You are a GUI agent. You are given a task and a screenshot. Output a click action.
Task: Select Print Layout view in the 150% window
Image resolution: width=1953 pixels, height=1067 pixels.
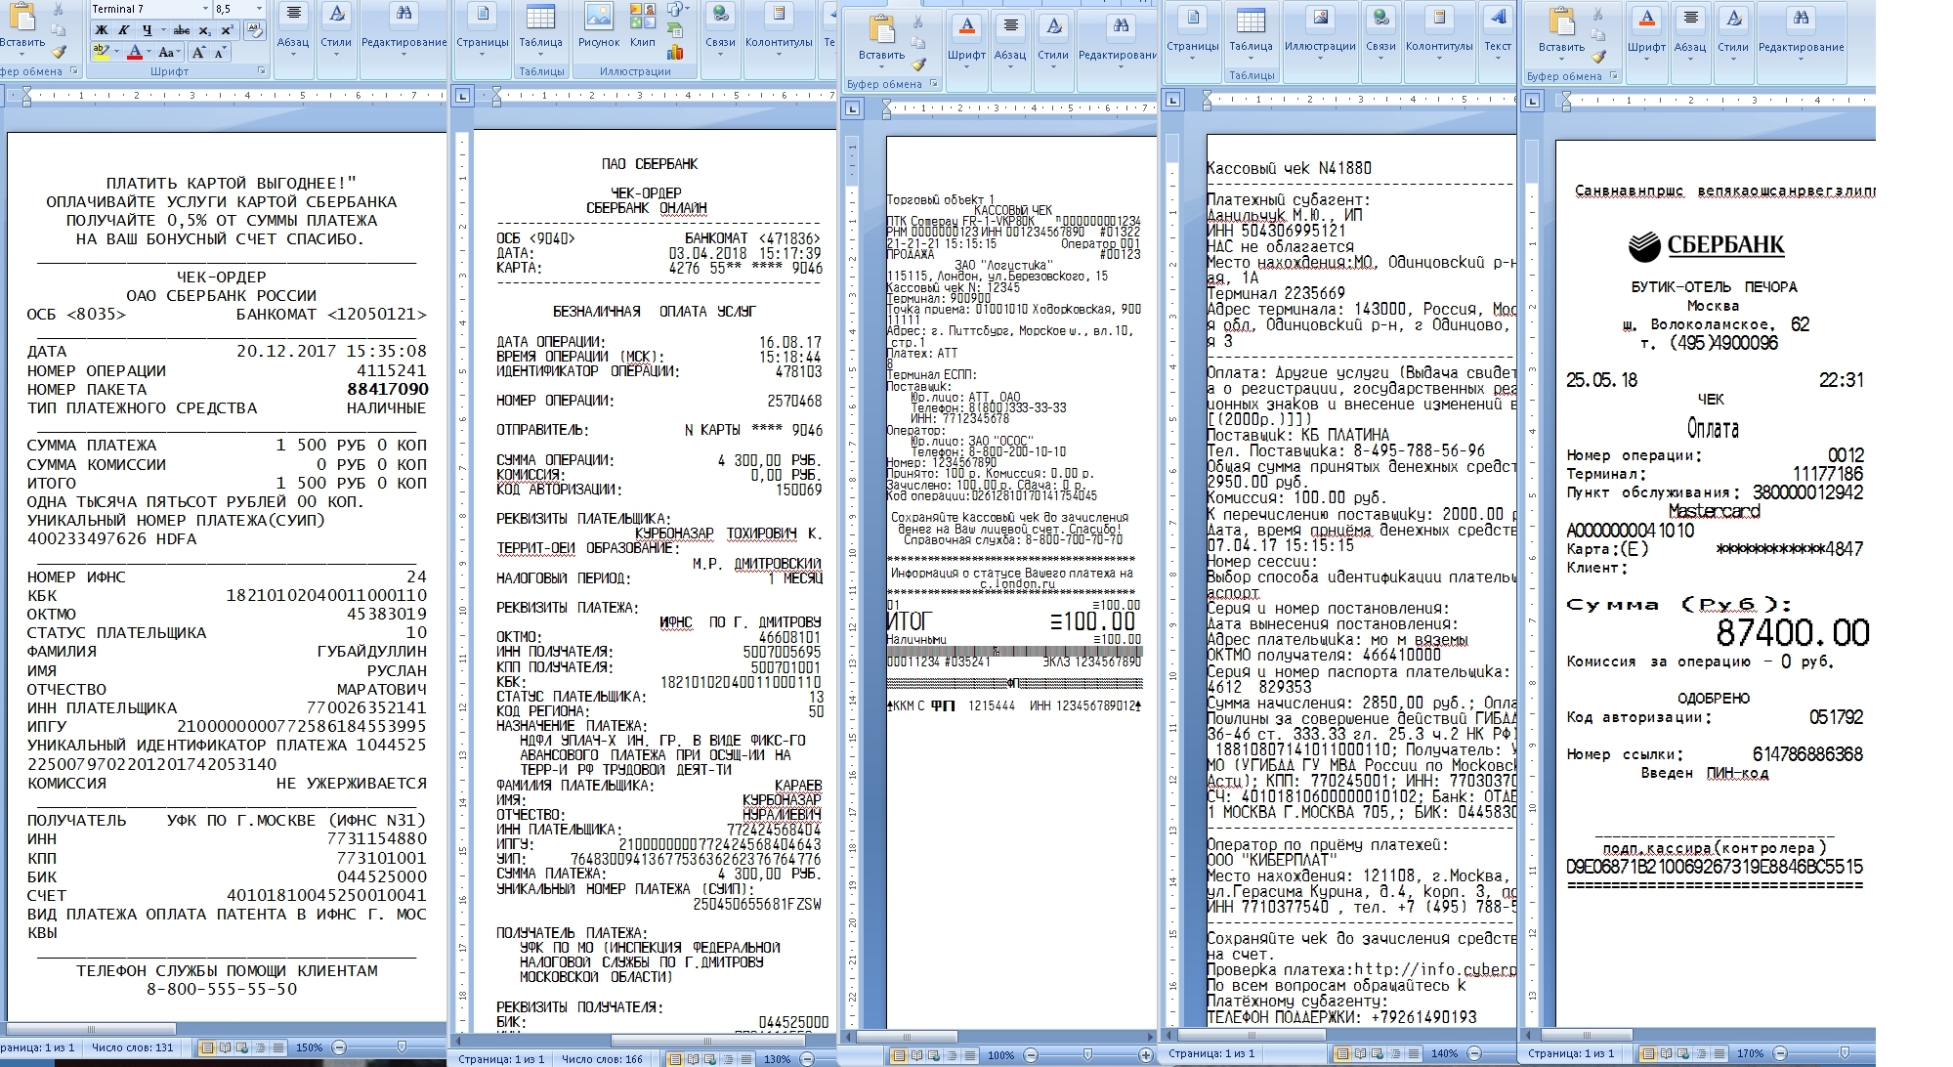pos(207,1047)
